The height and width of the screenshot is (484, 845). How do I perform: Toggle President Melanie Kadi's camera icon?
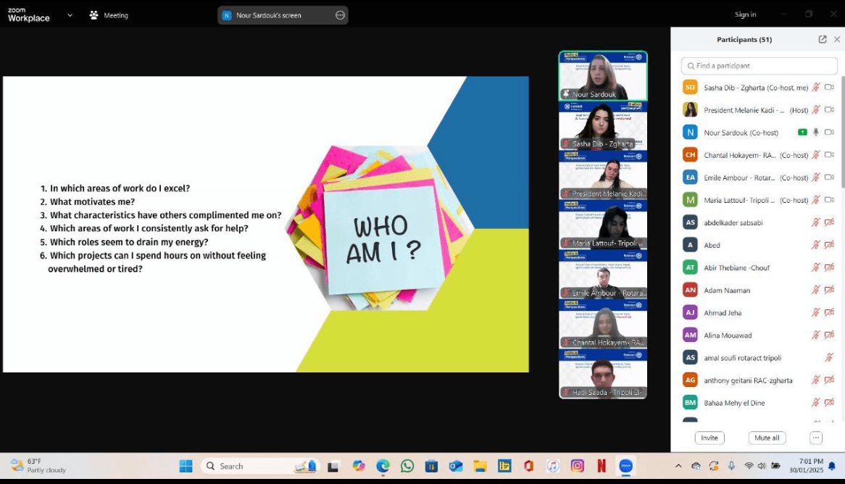pos(829,110)
